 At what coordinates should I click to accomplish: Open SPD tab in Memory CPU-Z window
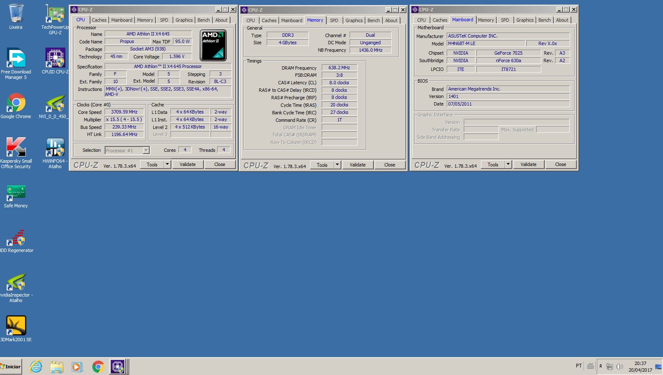(334, 20)
